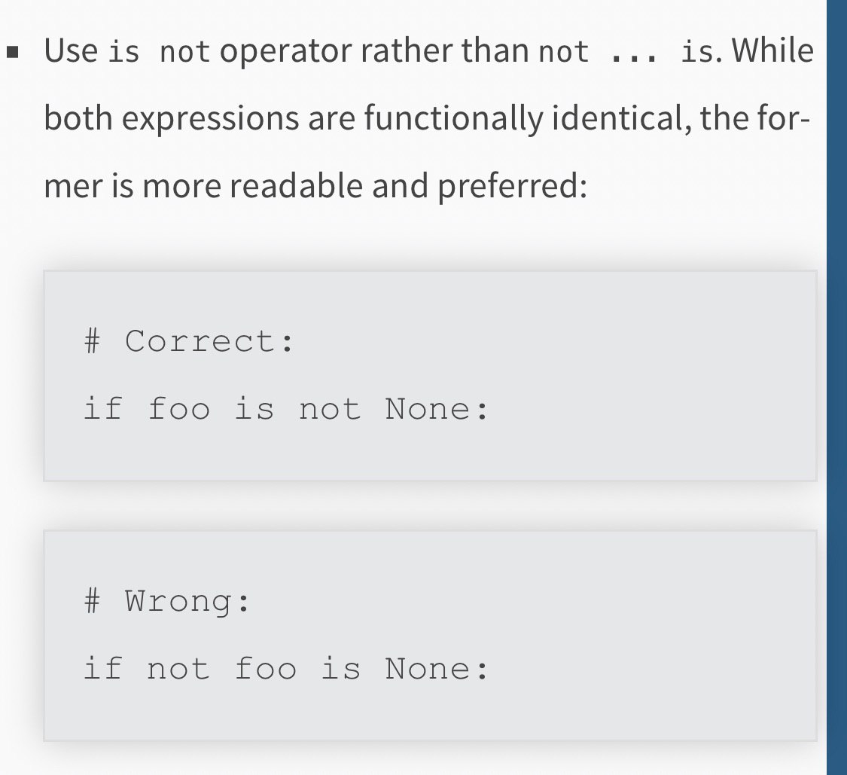Click the word 'preferred:' ending the paragraph

point(512,186)
